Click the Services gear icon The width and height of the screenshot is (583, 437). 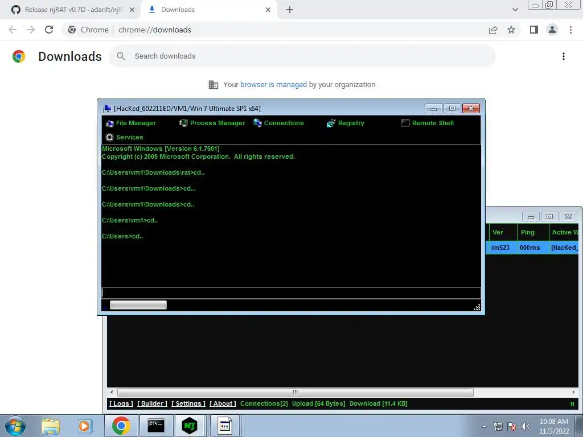click(109, 137)
